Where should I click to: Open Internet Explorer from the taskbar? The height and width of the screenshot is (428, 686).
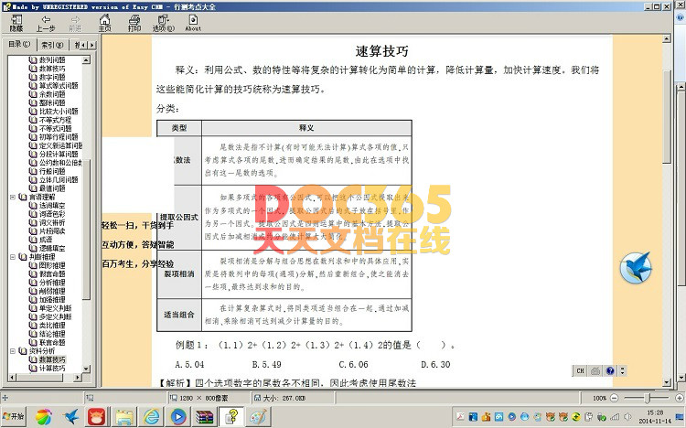pyautogui.click(x=151, y=416)
